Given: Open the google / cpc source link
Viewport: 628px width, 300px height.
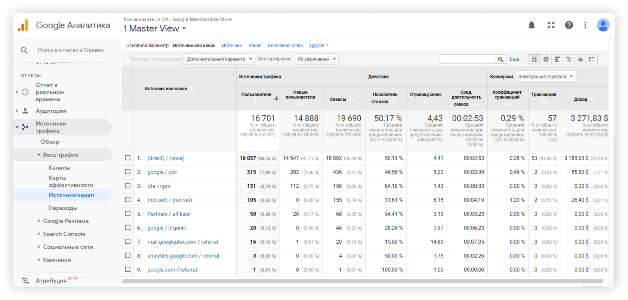Looking at the screenshot, I should point(162,172).
